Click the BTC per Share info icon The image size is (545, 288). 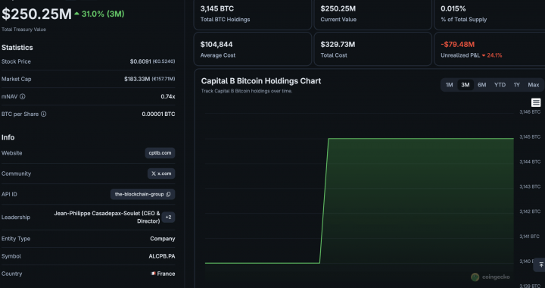pyautogui.click(x=43, y=114)
